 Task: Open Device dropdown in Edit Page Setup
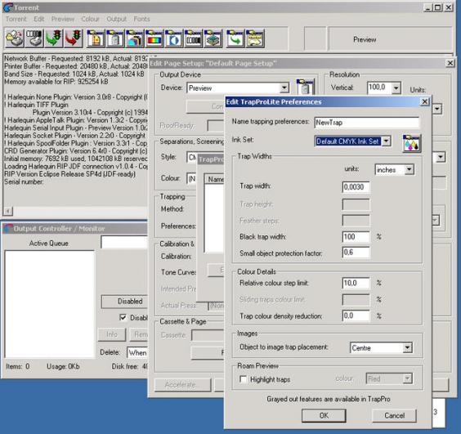(284, 88)
